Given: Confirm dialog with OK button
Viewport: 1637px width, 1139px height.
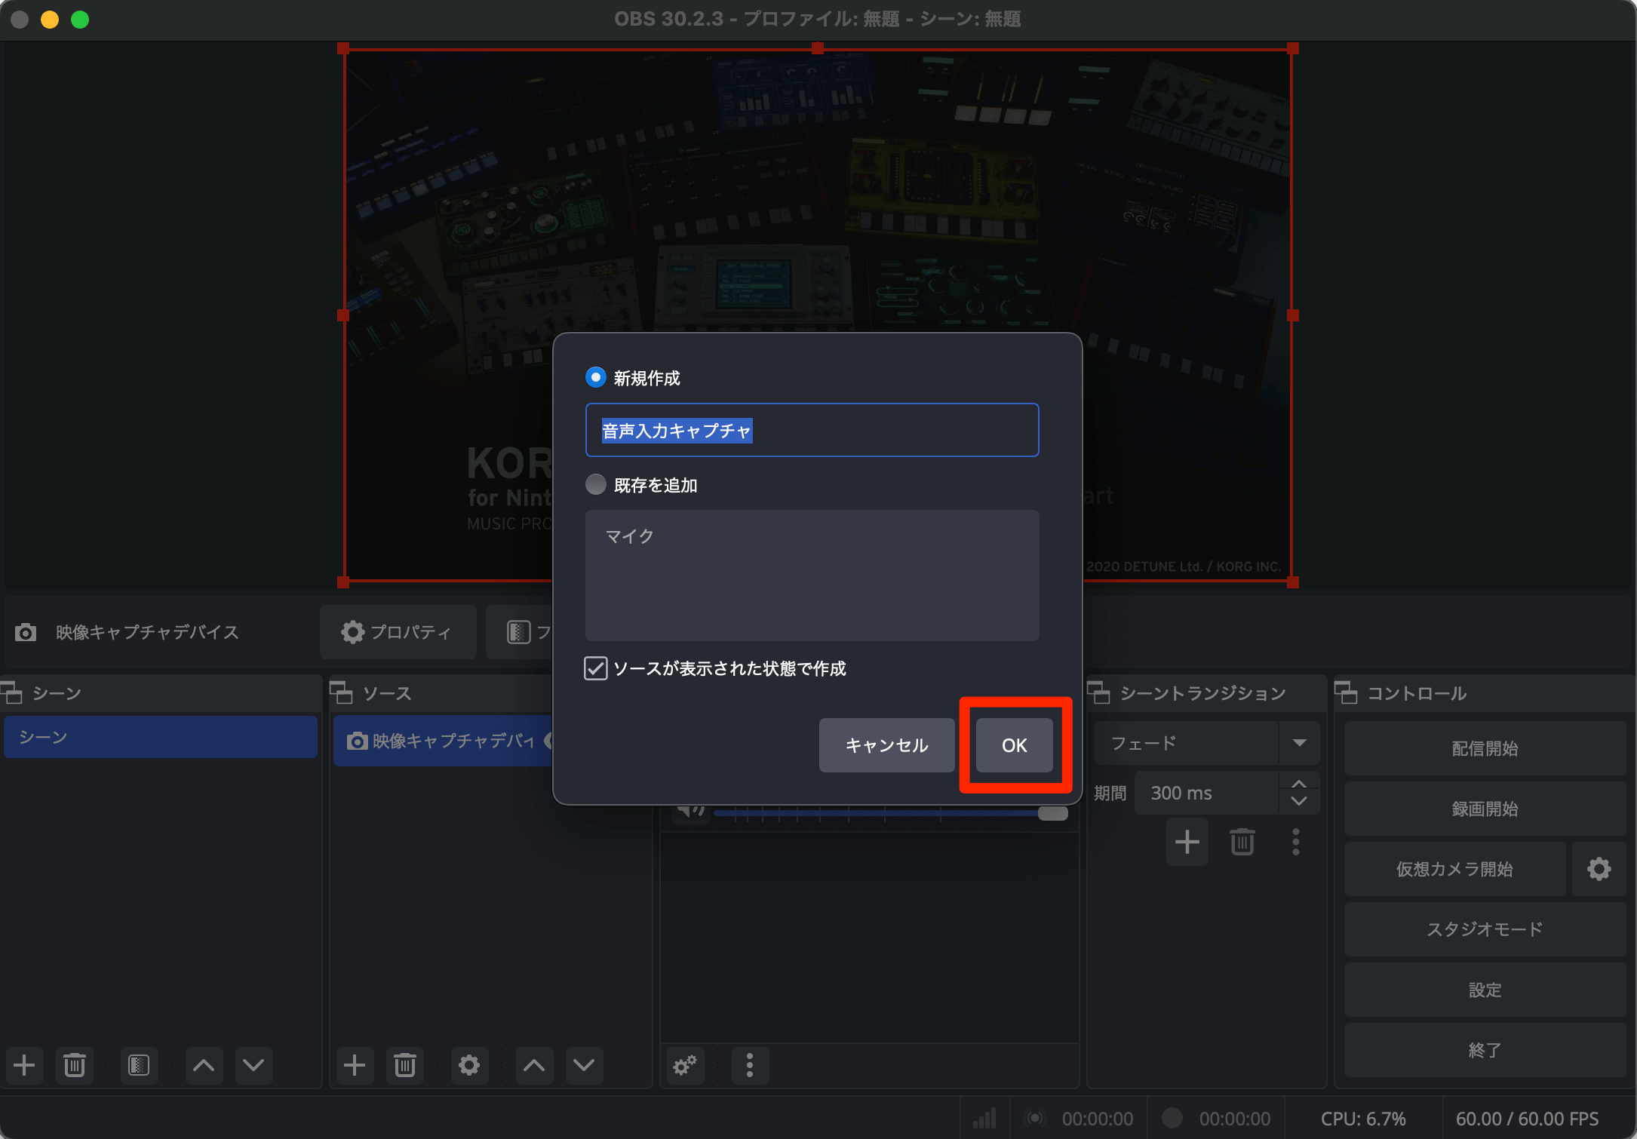Looking at the screenshot, I should pos(1014,745).
